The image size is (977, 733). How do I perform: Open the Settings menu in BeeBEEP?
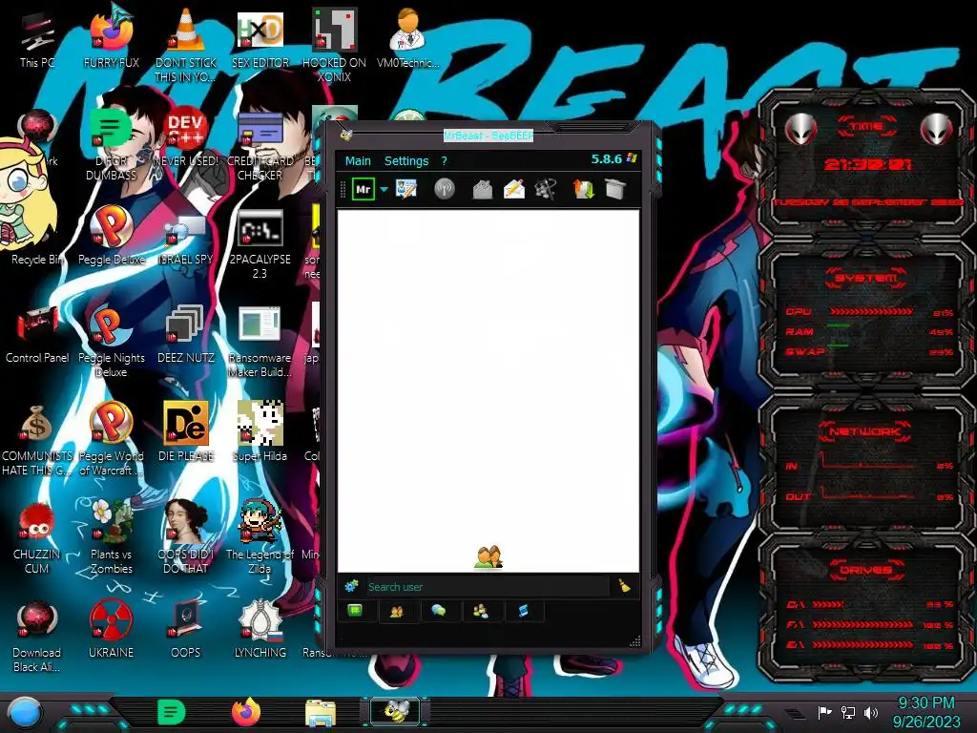tap(406, 160)
